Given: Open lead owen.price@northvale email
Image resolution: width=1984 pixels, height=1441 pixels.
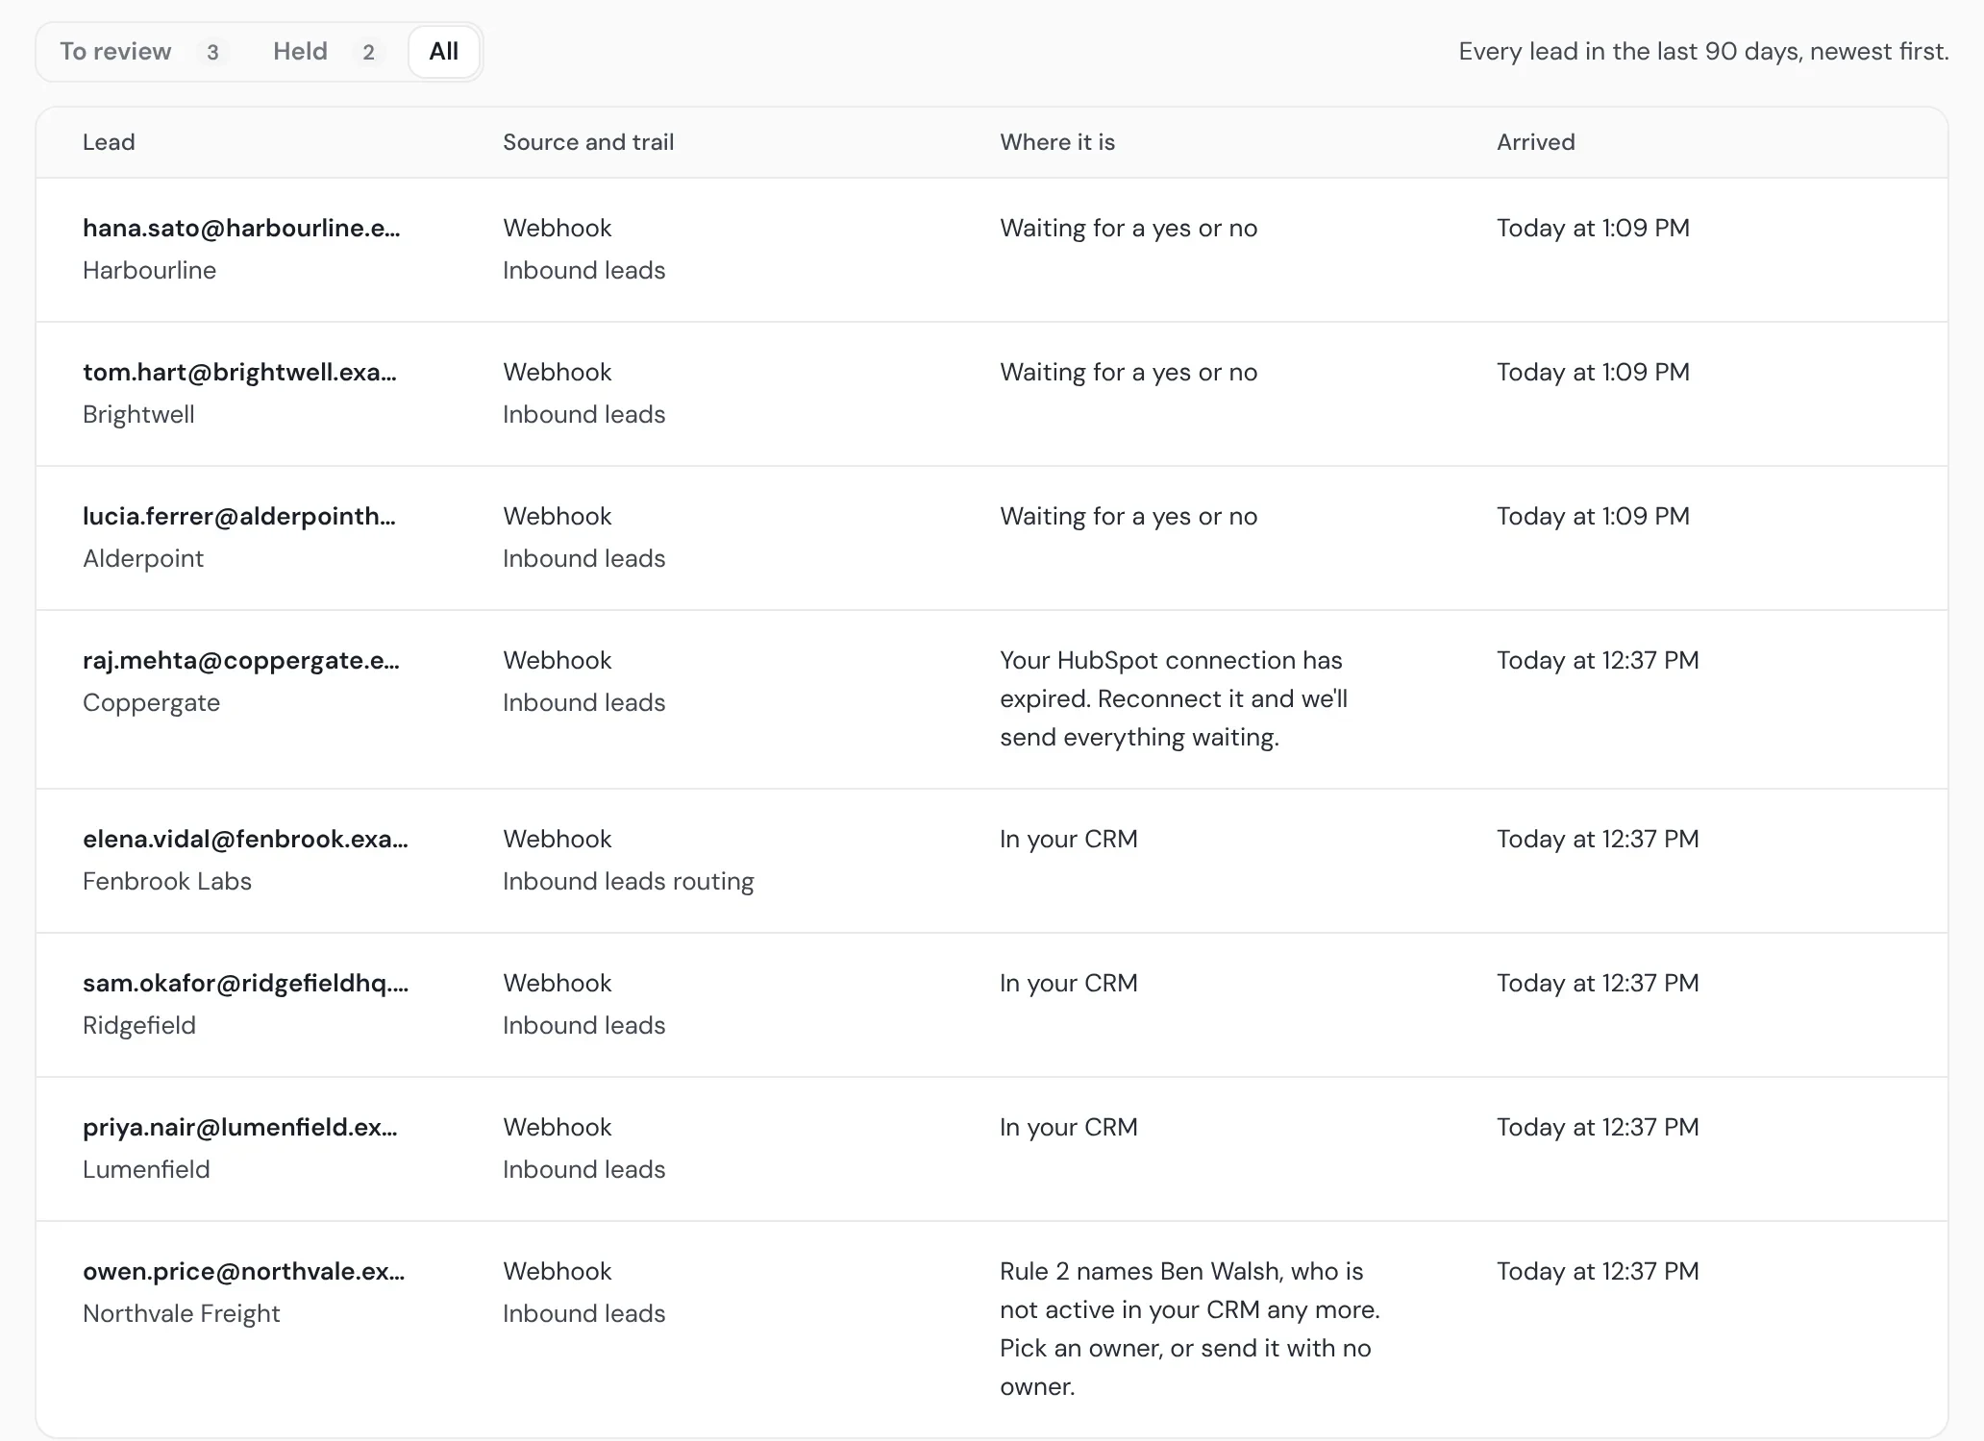Looking at the screenshot, I should [x=244, y=1271].
